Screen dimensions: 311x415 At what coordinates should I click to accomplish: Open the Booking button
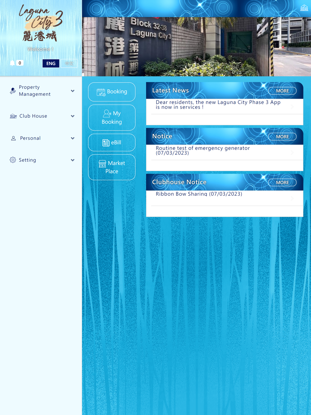click(112, 92)
